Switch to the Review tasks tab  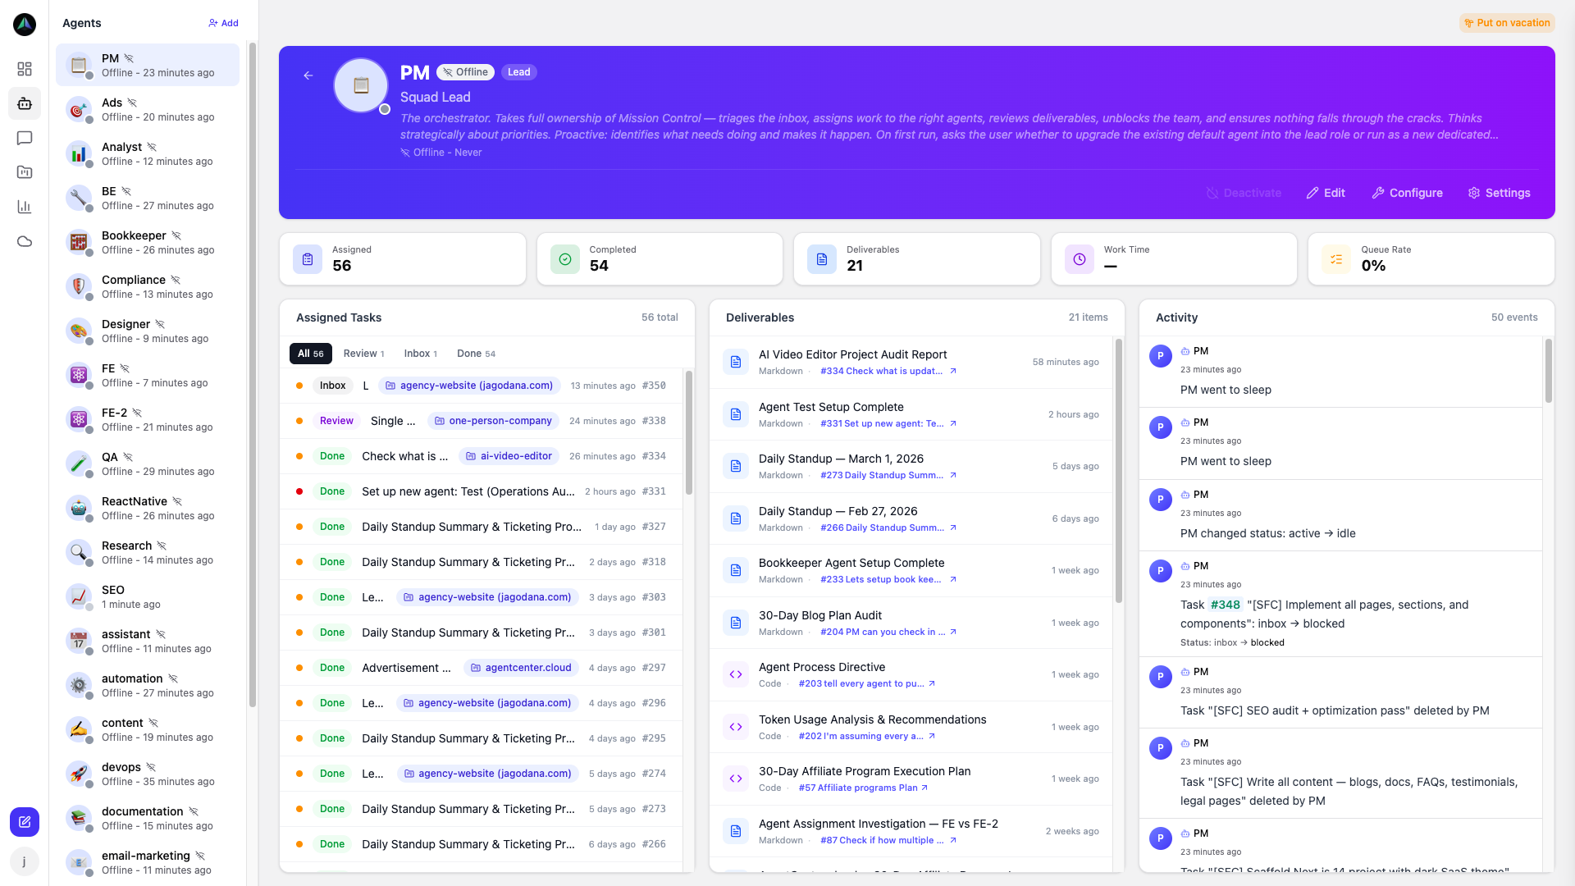[x=363, y=354]
